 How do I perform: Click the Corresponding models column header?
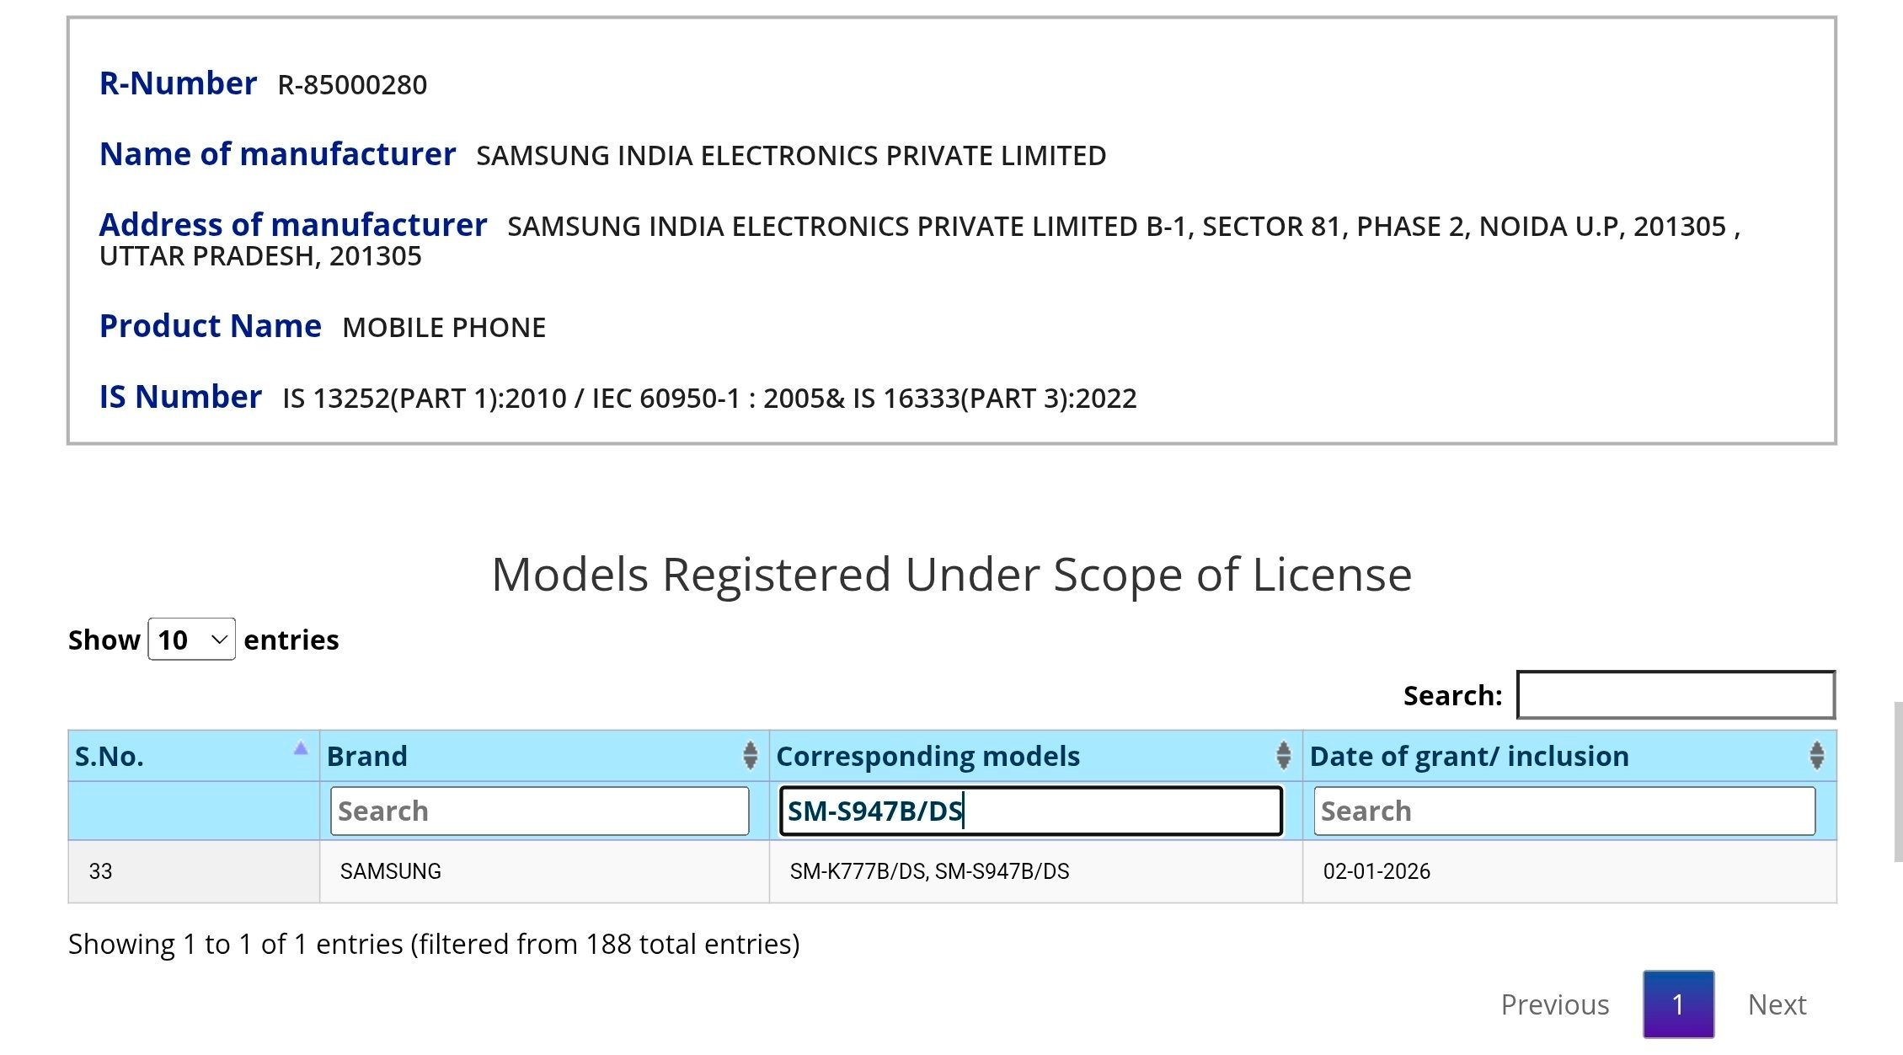pos(927,757)
